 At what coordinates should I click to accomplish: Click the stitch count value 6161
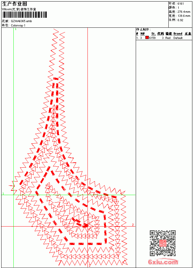click(x=181, y=4)
